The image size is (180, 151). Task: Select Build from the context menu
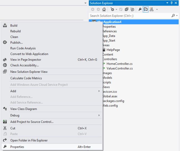coord(52,25)
